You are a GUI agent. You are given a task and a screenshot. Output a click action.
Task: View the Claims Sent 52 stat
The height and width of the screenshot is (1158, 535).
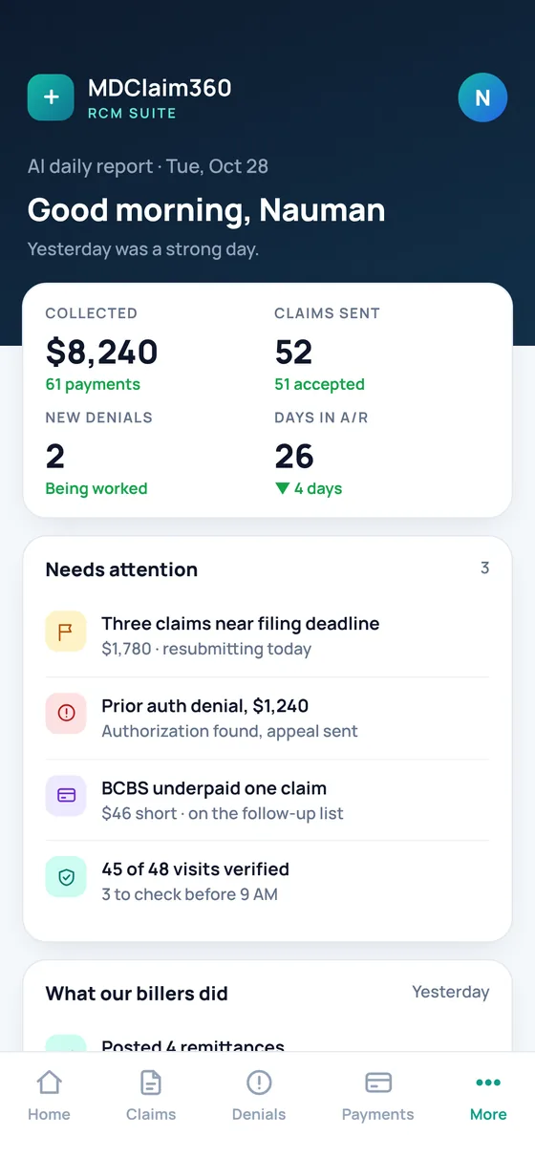pos(327,350)
